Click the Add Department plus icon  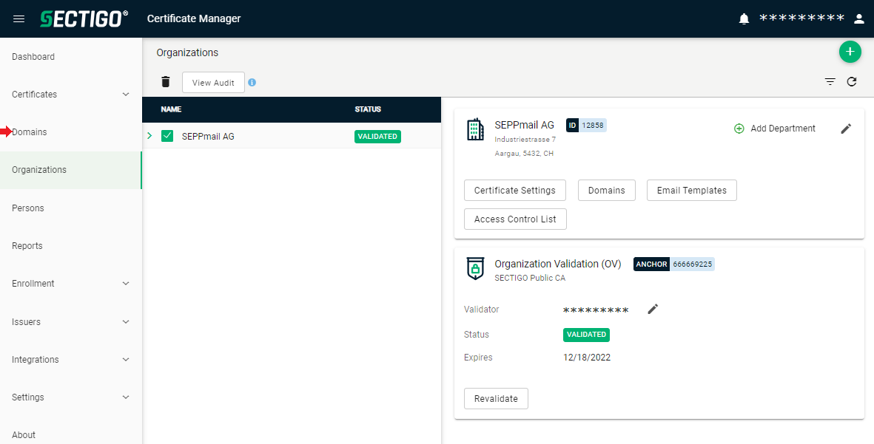point(739,129)
